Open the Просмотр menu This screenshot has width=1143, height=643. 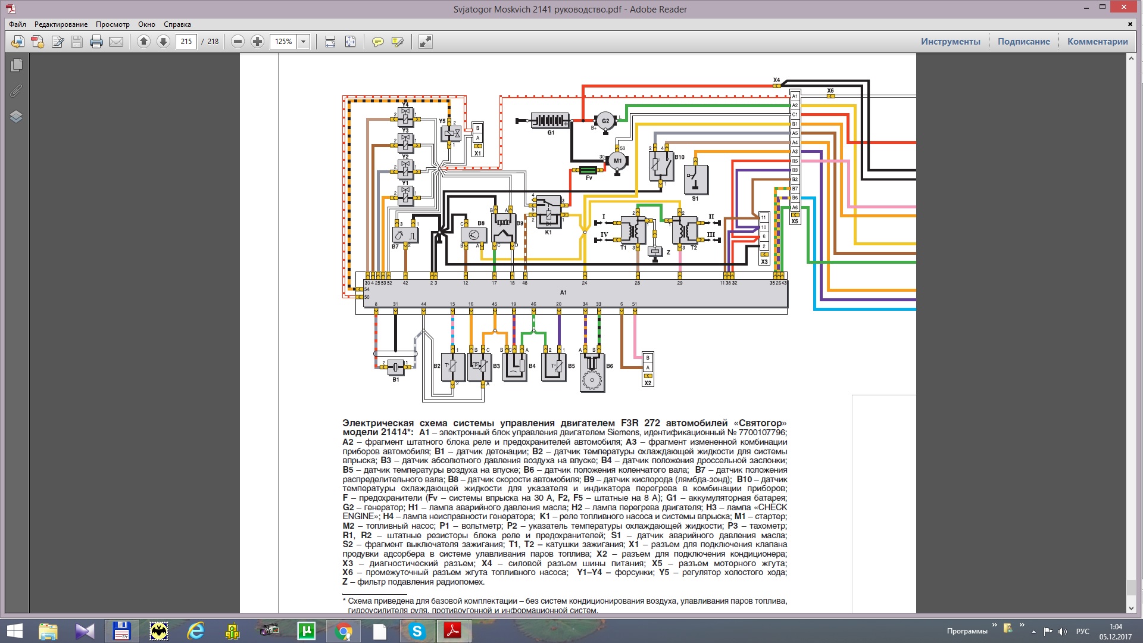(113, 24)
